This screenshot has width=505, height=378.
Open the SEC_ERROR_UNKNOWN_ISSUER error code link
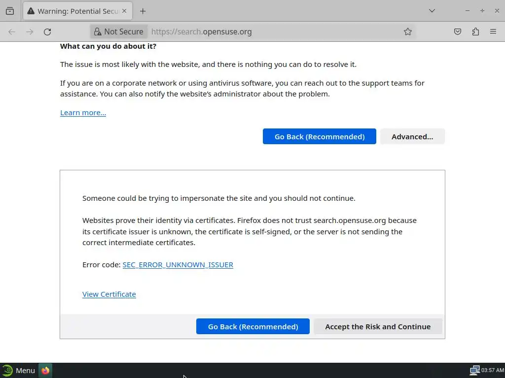click(178, 265)
